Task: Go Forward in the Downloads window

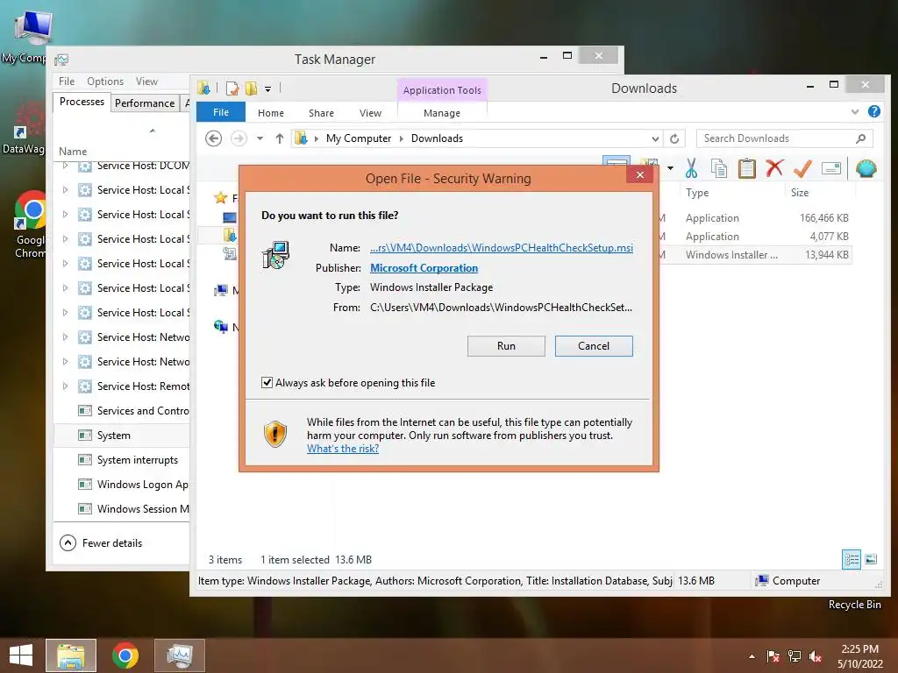Action: (239, 138)
